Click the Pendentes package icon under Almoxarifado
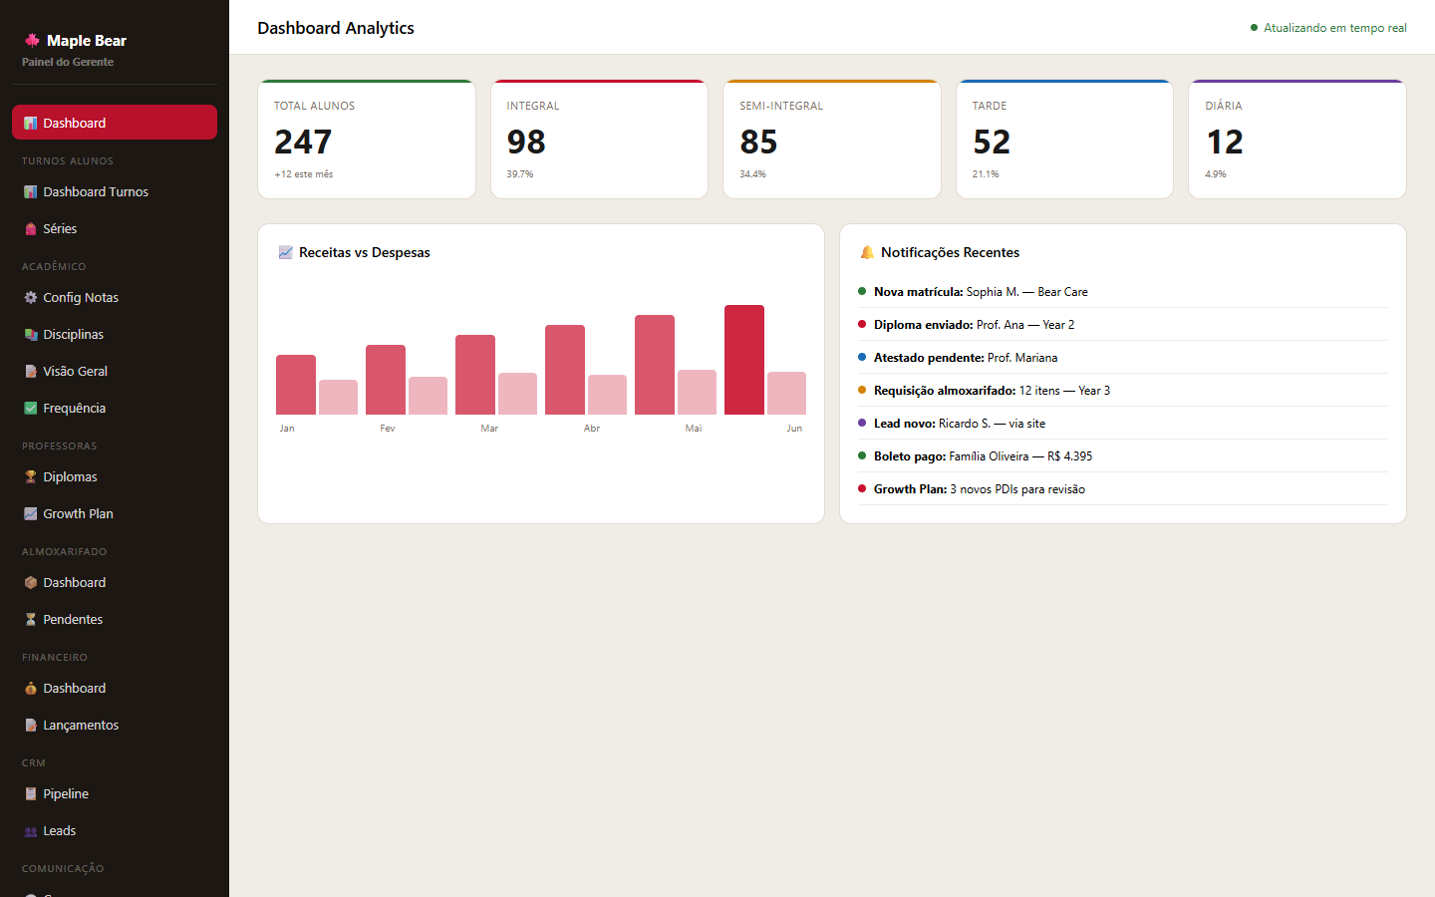Viewport: 1435px width, 897px height. pyautogui.click(x=31, y=619)
